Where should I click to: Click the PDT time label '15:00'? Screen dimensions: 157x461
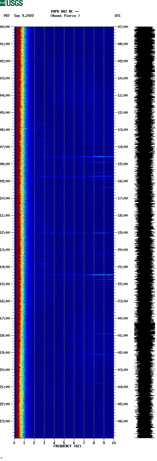(5, 284)
